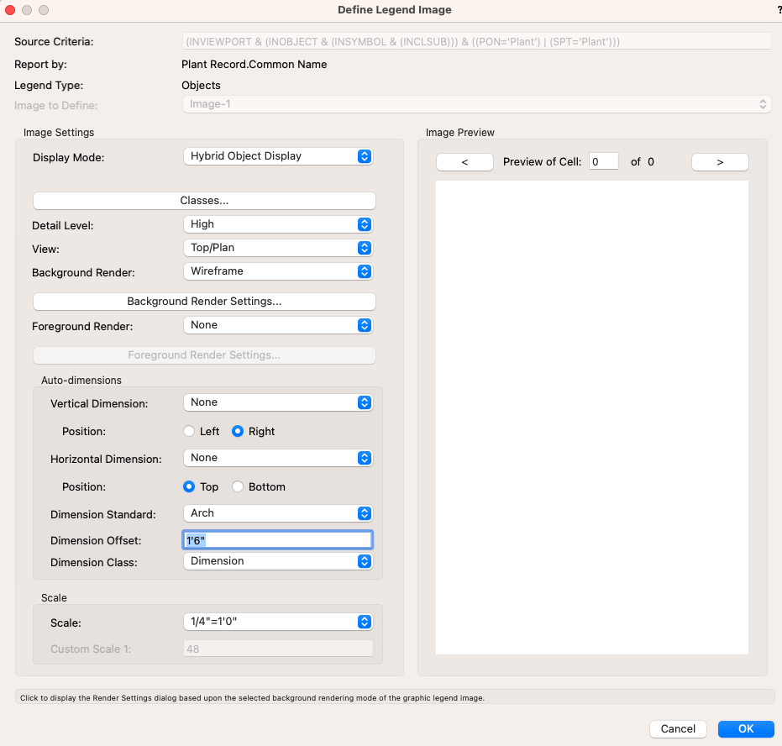Image resolution: width=782 pixels, height=746 pixels.
Task: Open the View dropdown set to Top/Plan
Action: (277, 248)
